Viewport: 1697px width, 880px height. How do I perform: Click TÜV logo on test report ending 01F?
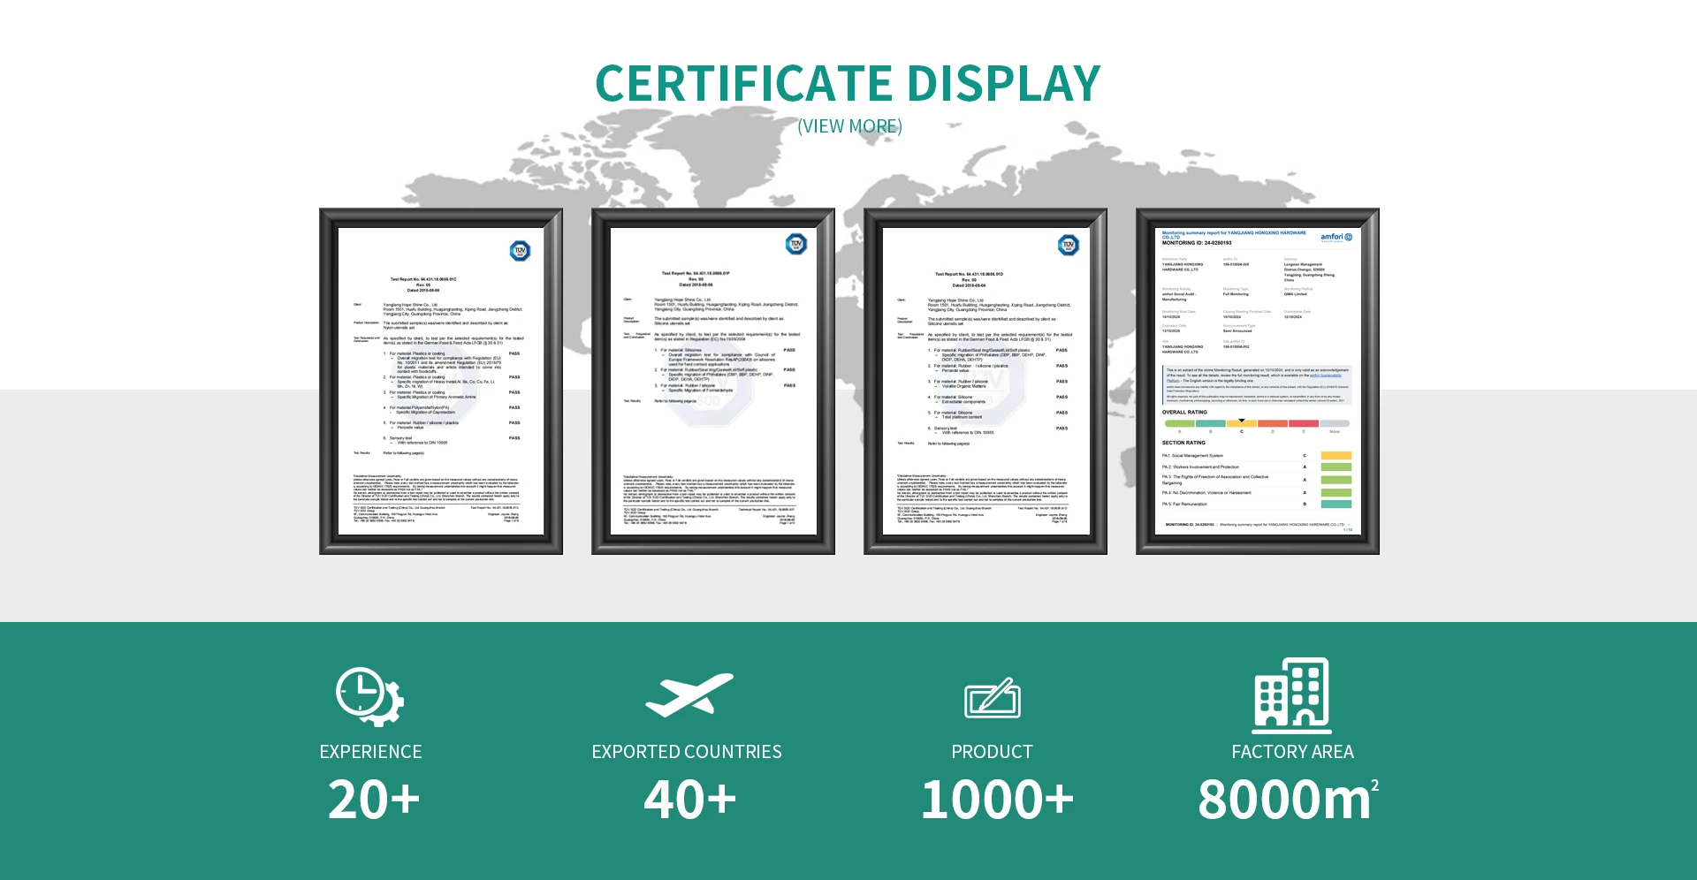coord(795,245)
